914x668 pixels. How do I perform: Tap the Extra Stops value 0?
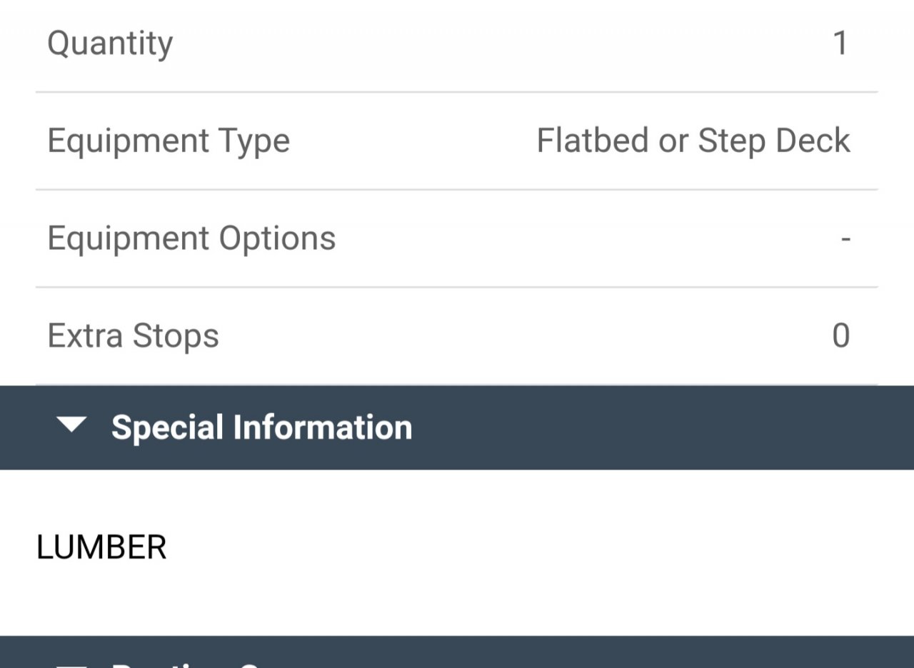click(840, 336)
